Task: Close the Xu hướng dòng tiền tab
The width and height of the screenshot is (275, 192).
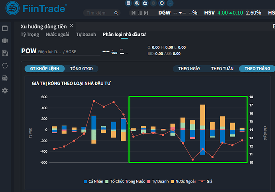Action: coord(71,25)
